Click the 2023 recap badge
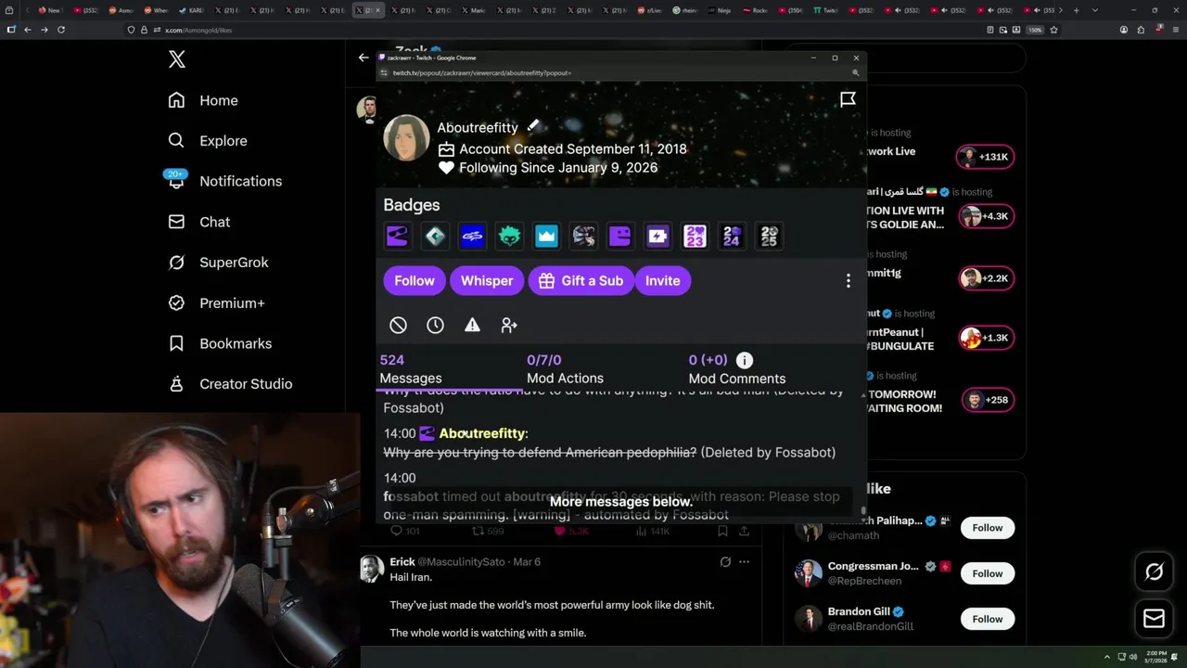1187x668 pixels. tap(695, 237)
